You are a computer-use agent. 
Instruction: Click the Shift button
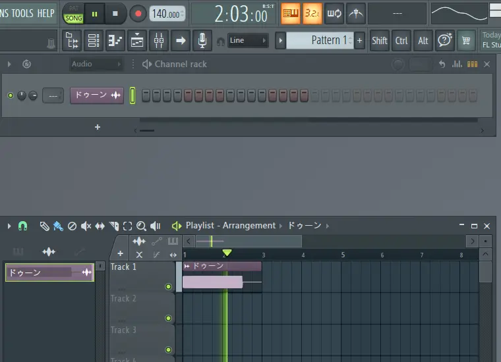tap(379, 41)
